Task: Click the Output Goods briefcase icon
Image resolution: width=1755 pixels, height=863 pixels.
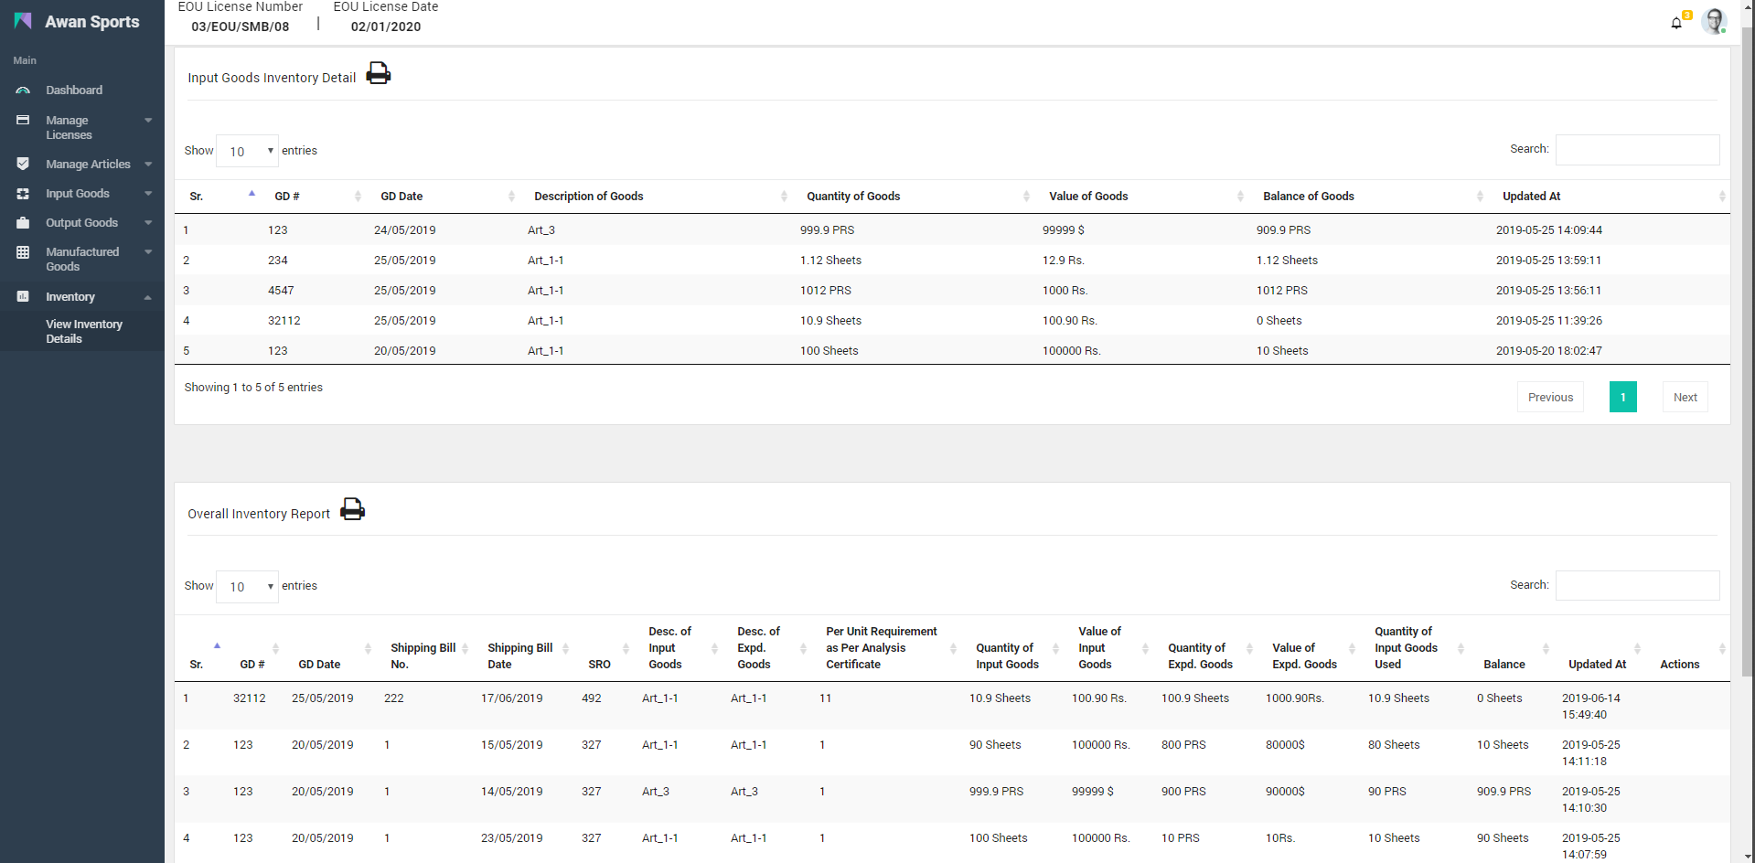Action: coord(23,222)
